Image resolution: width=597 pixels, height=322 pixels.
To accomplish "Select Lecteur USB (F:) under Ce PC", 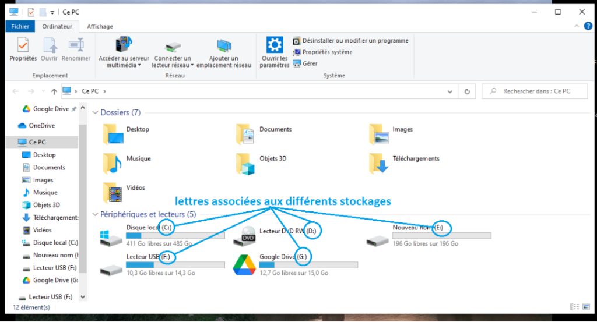I will (50, 268).
